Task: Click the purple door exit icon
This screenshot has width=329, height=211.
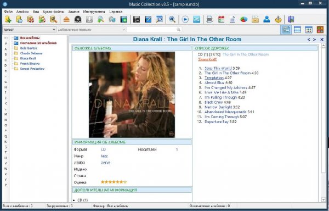Action: (291, 19)
